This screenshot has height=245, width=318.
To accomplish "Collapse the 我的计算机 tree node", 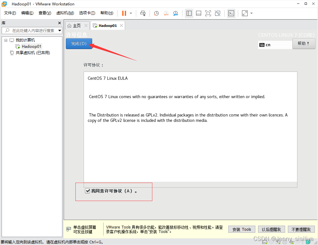I will (x=6, y=40).
